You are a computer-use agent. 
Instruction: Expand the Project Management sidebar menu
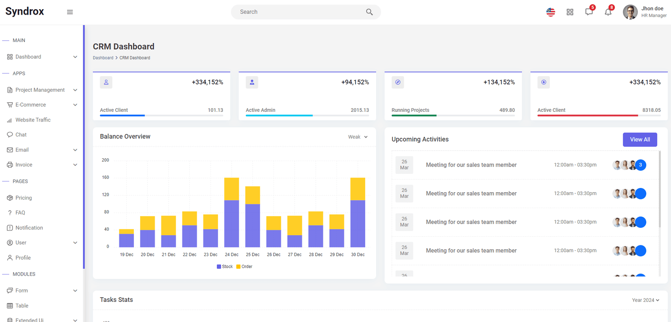42,90
